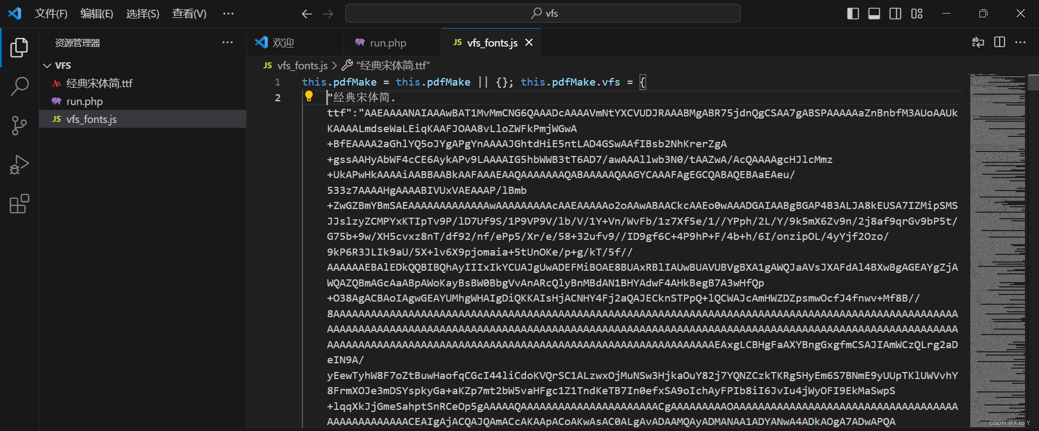The height and width of the screenshot is (431, 1039).
Task: Open editor More Actions ellipsis
Action: pyautogui.click(x=1021, y=42)
